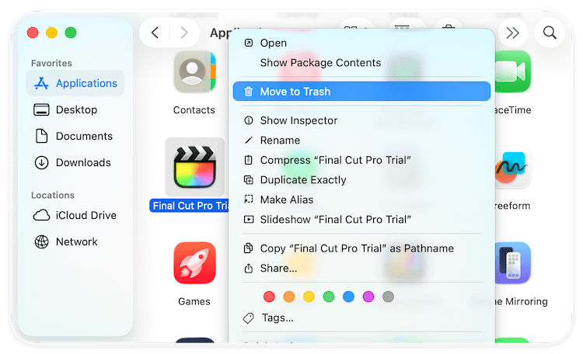The image size is (583, 354).
Task: Open the Contacts app icon
Action: click(x=194, y=72)
